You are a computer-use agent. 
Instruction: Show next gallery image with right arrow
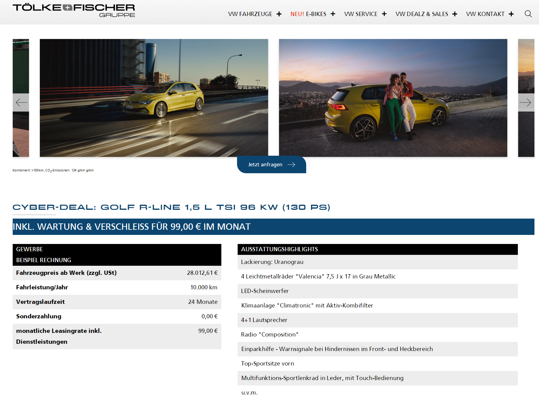(x=526, y=102)
